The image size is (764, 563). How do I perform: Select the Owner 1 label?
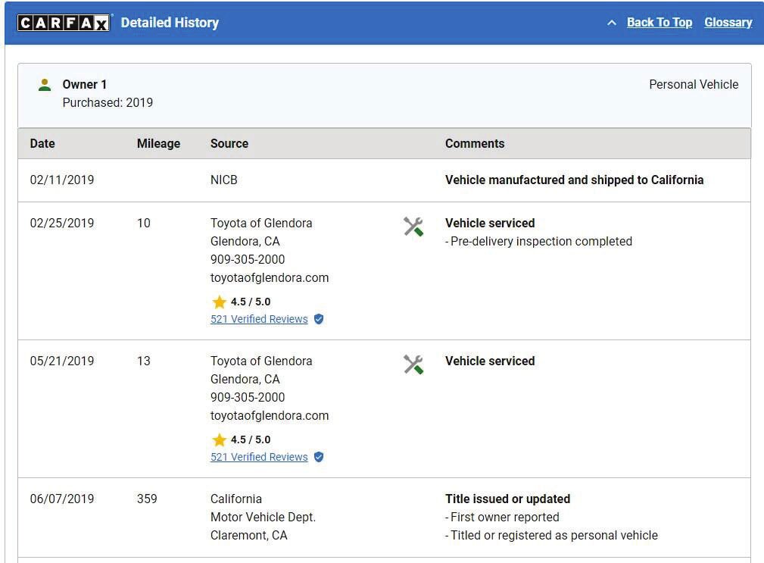84,84
